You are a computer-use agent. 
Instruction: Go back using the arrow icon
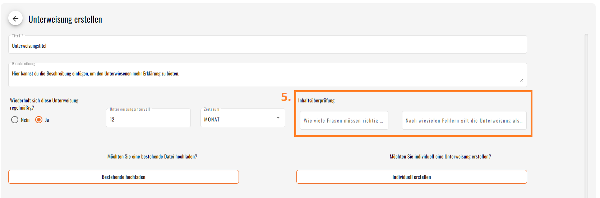(15, 19)
